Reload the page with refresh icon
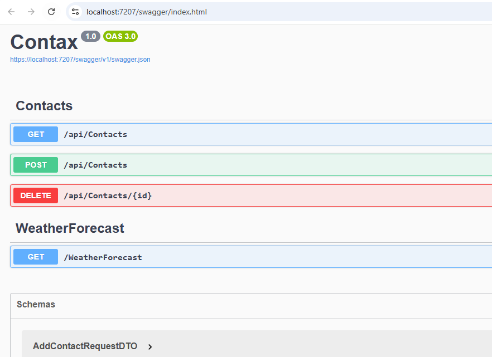492x357 pixels. pos(51,12)
